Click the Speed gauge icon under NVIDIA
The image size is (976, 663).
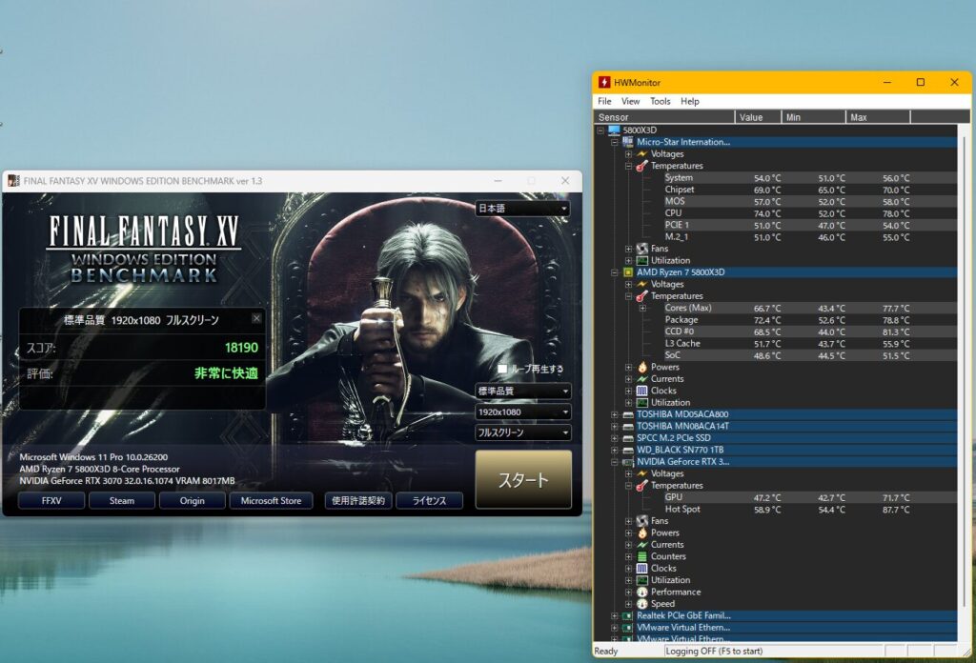641,603
